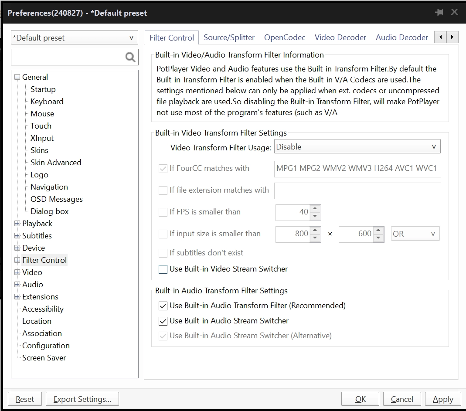The image size is (466, 411).
Task: Increase input height 600 with up arrow
Action: coord(378,230)
